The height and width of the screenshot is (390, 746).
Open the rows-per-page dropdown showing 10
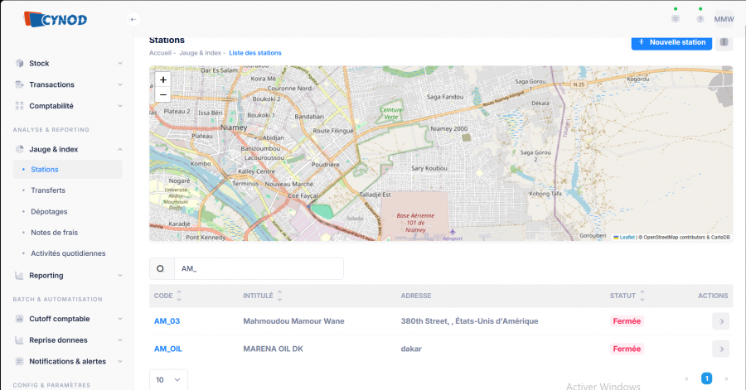(x=168, y=379)
